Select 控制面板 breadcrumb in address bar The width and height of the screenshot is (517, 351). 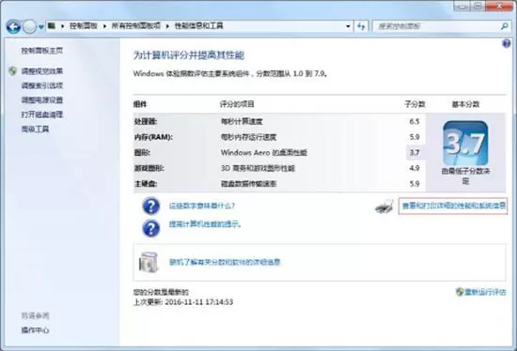(x=84, y=26)
